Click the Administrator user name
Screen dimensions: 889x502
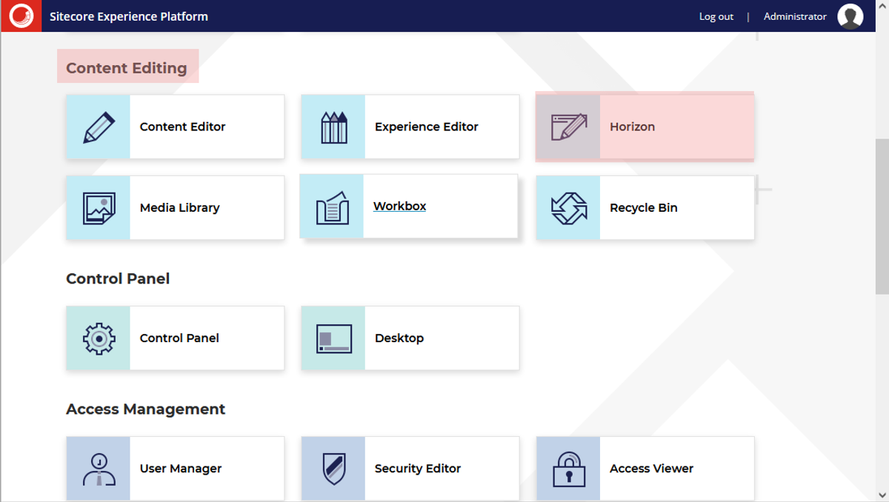pos(795,16)
